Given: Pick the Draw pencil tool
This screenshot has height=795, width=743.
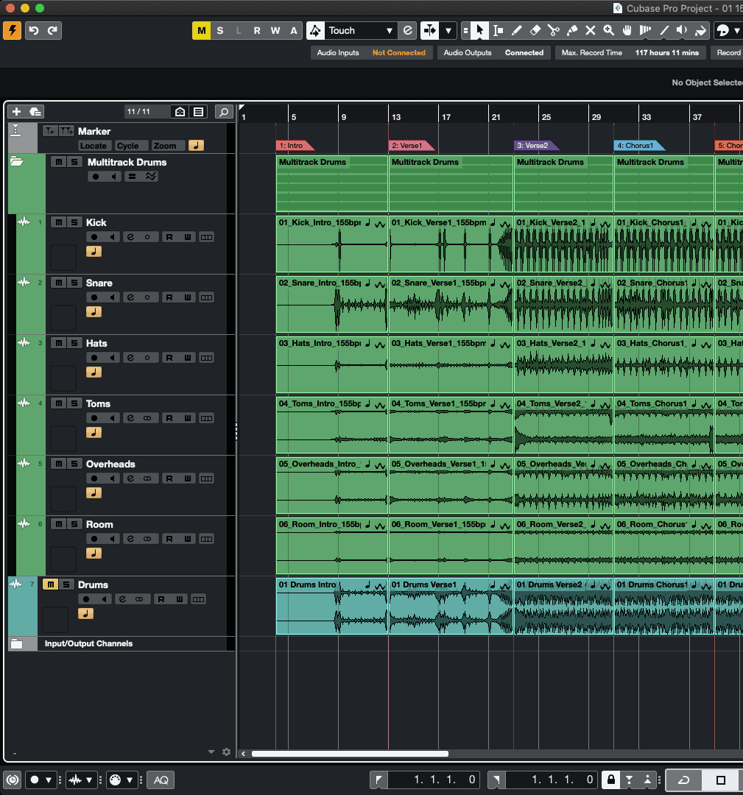Looking at the screenshot, I should (517, 31).
